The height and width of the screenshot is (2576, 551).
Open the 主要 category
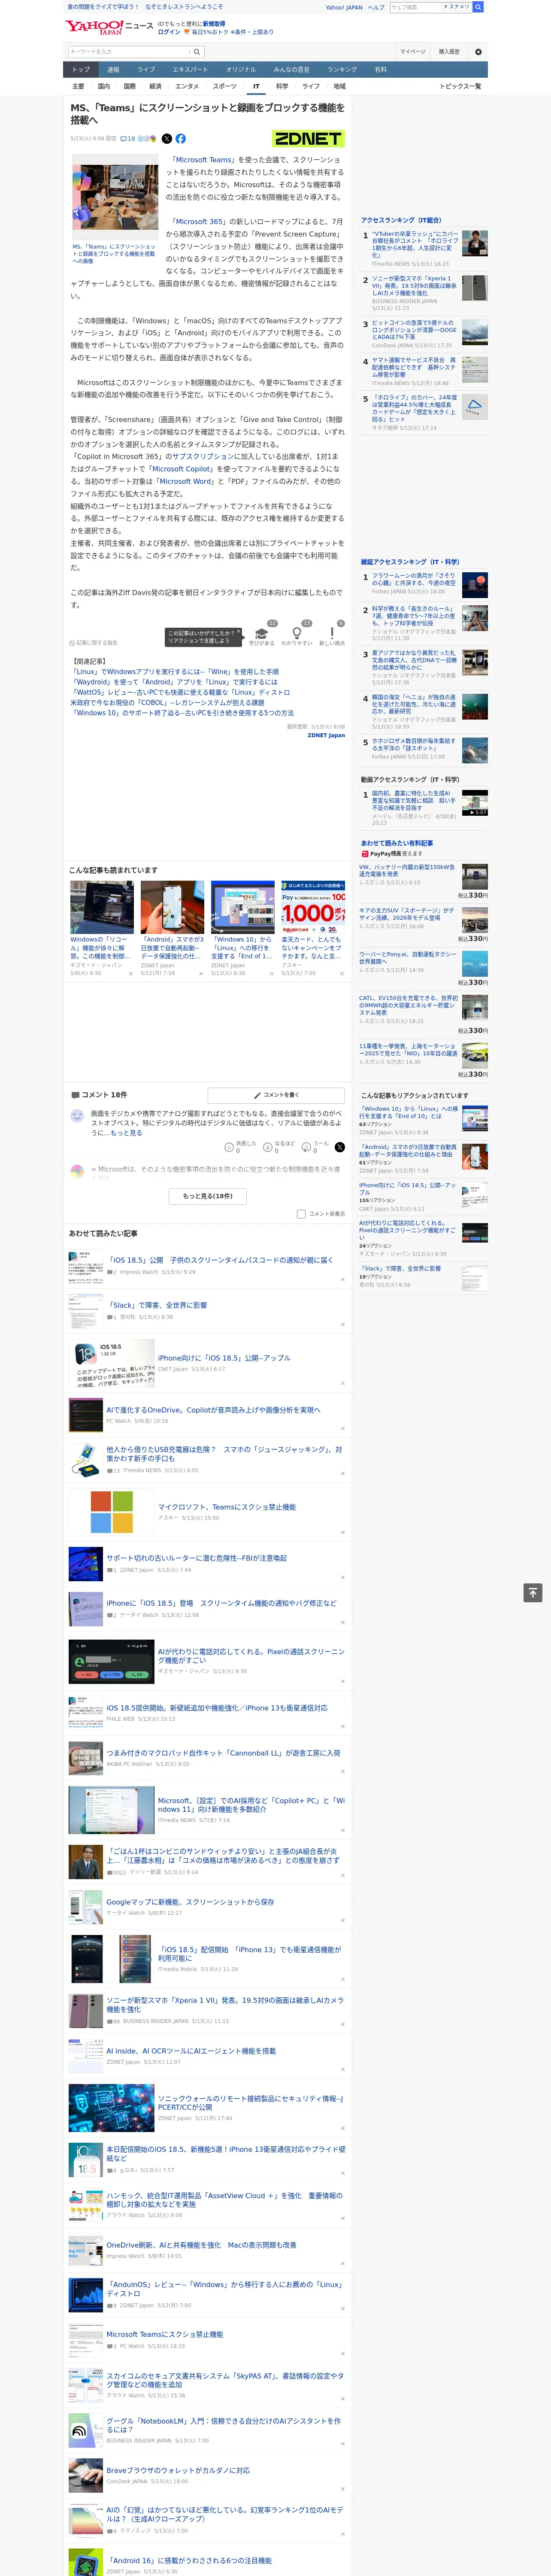(x=78, y=86)
